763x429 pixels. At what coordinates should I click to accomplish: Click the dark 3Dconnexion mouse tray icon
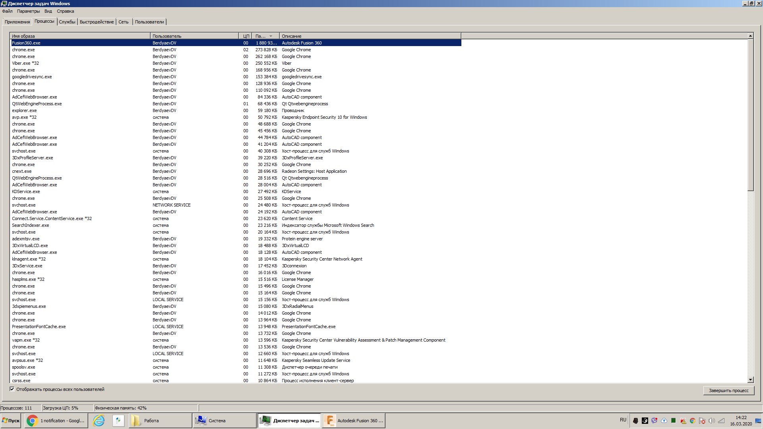point(635,421)
